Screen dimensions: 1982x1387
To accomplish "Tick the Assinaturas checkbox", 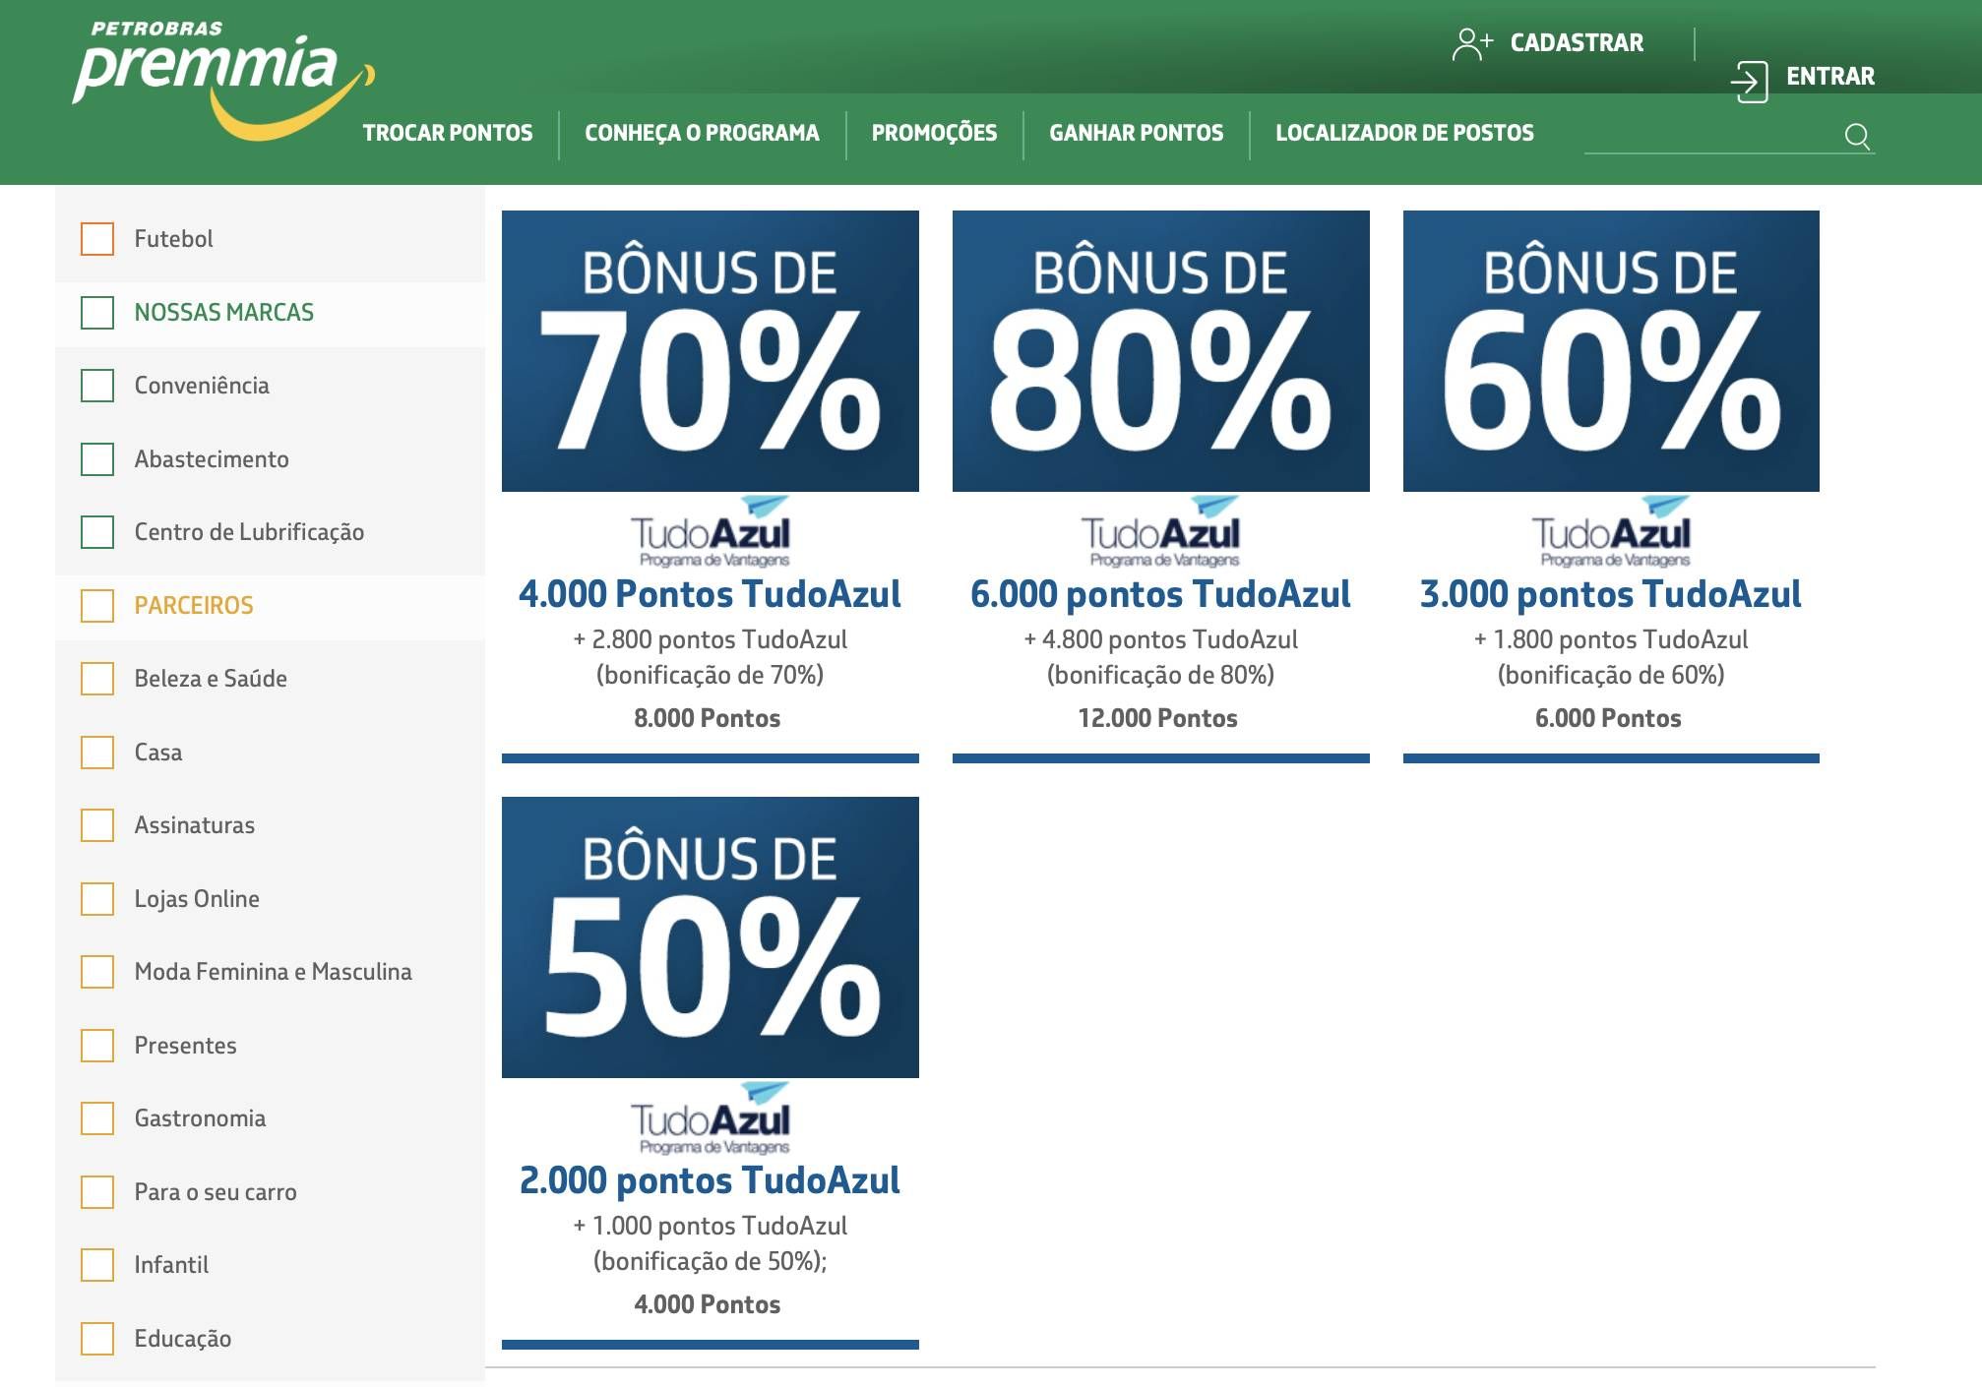I will click(97, 825).
